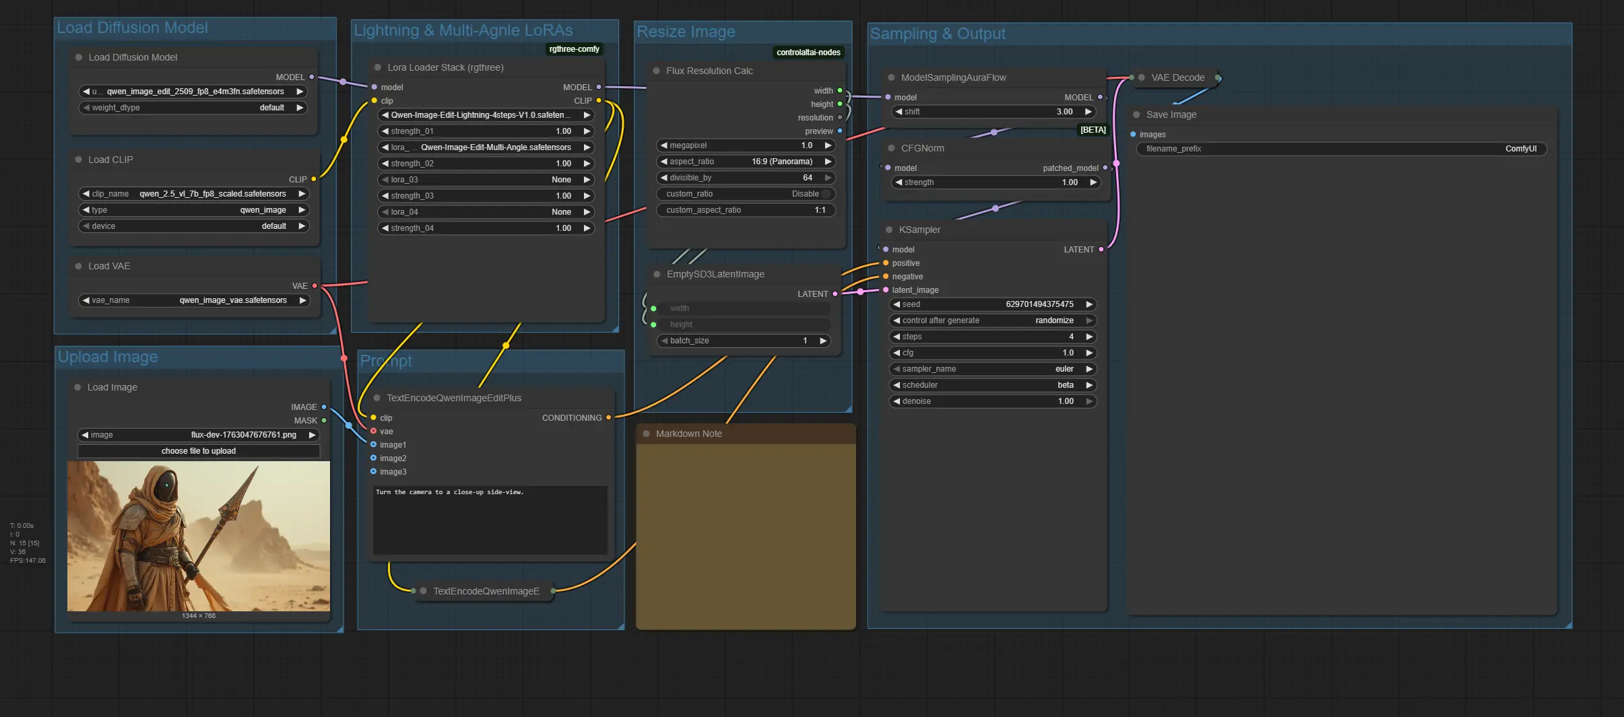Open the sampler_name dropdown showing euler
The width and height of the screenshot is (1624, 717).
(992, 369)
